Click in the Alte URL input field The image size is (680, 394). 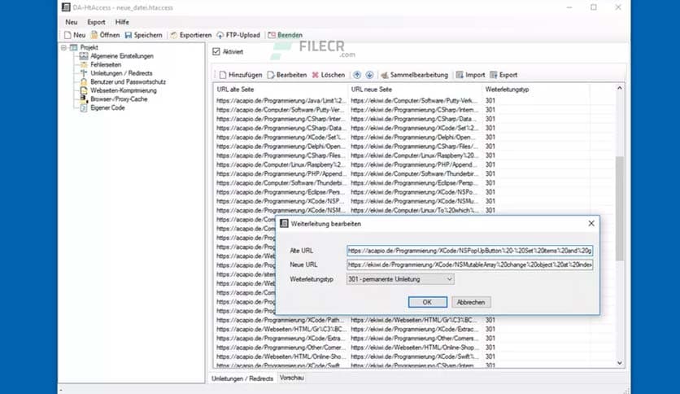[x=469, y=251]
